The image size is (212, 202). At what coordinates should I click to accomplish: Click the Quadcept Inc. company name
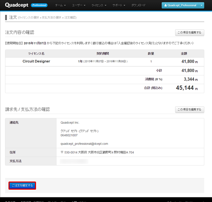click(x=70, y=123)
